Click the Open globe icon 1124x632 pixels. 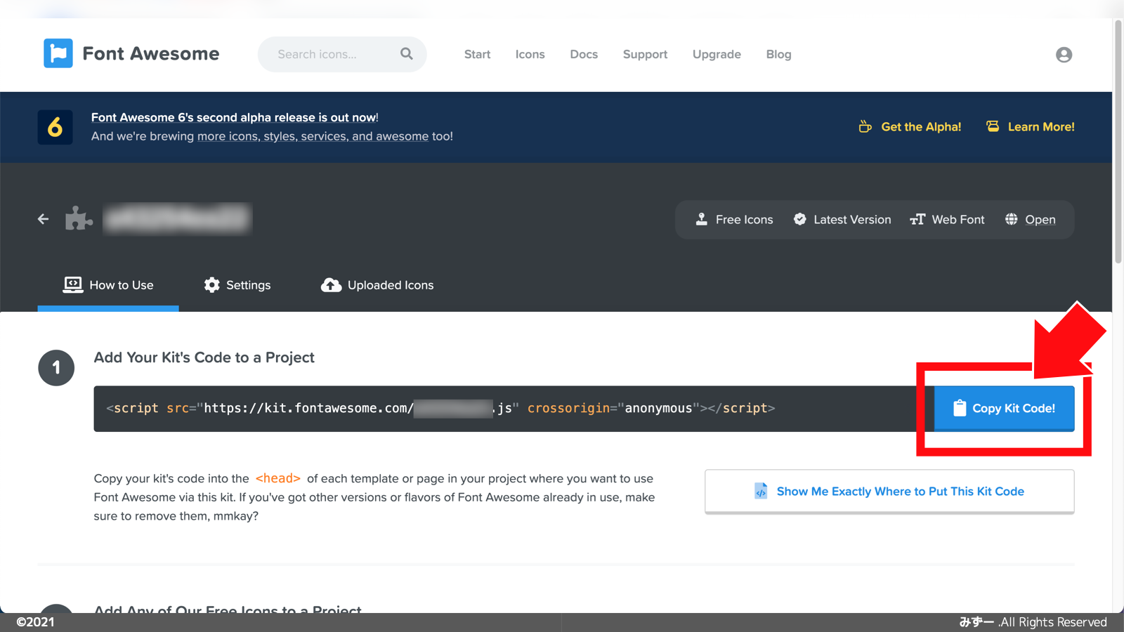[1011, 219]
